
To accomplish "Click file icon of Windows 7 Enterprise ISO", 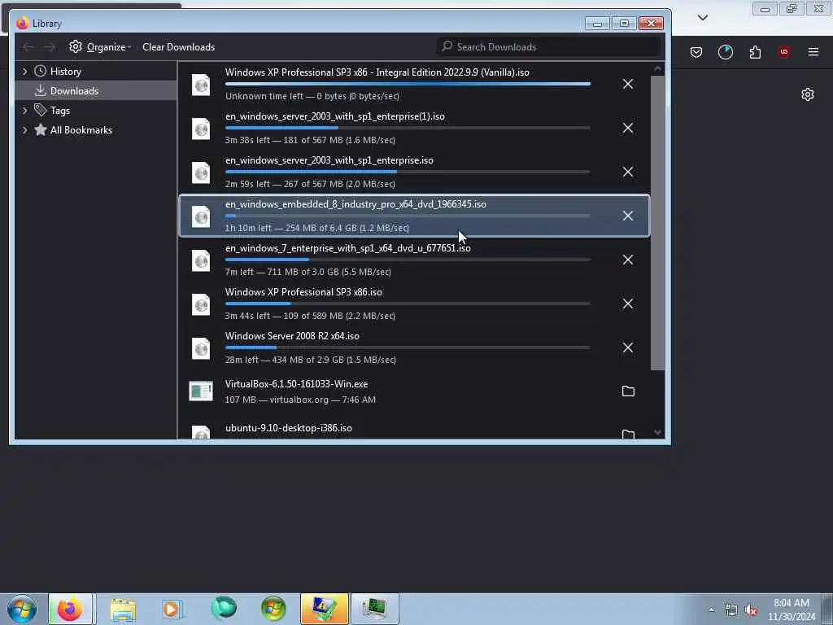I will pos(201,260).
